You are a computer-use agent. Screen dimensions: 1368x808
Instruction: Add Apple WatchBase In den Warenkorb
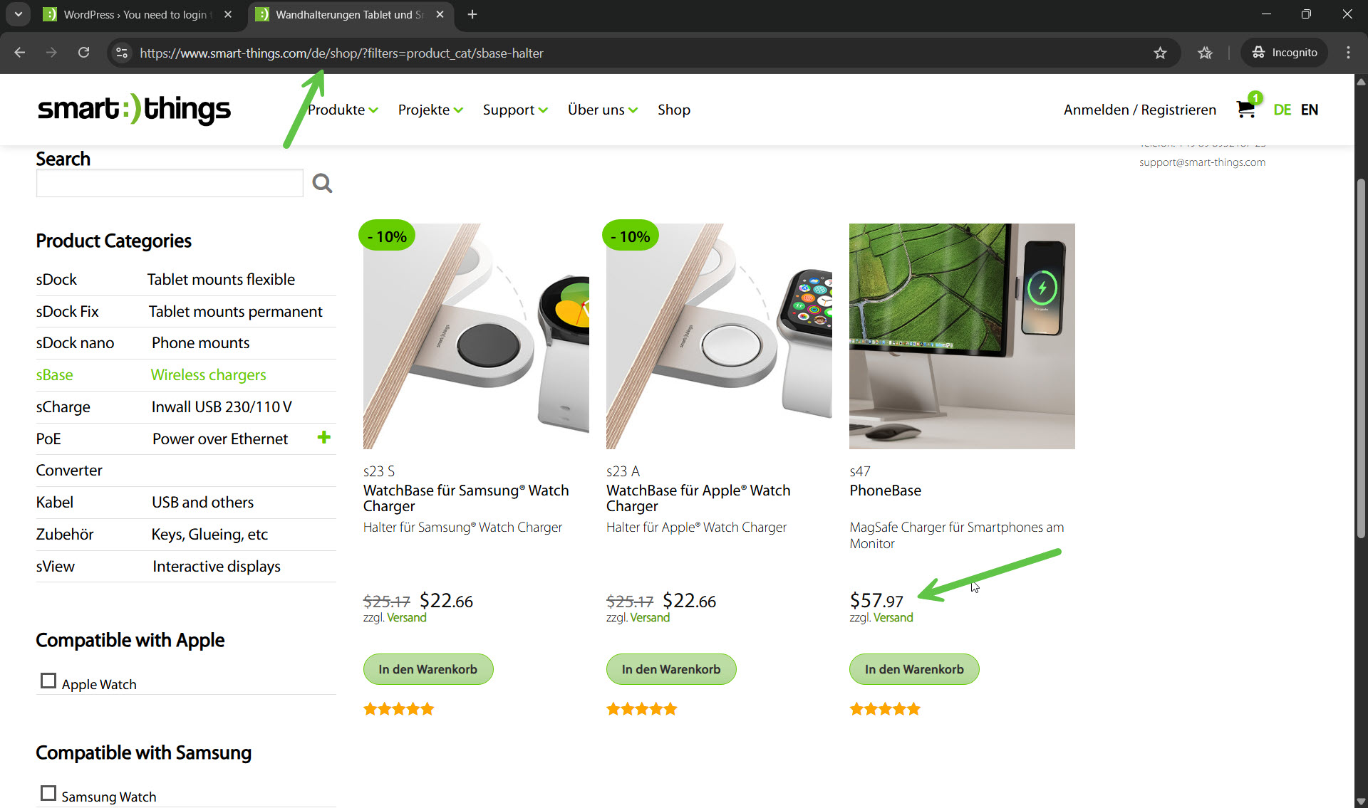(x=671, y=669)
